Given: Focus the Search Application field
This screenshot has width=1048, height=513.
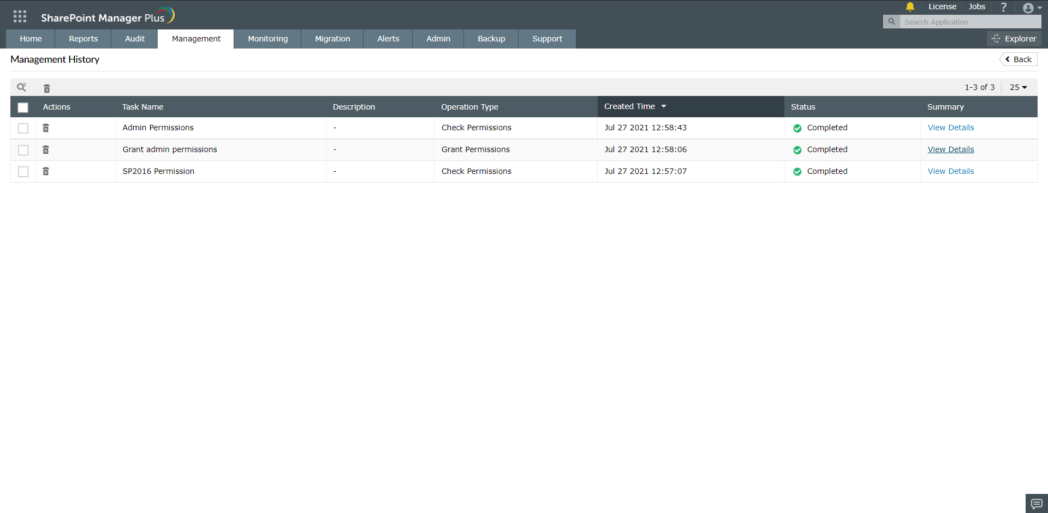Looking at the screenshot, I should 970,22.
